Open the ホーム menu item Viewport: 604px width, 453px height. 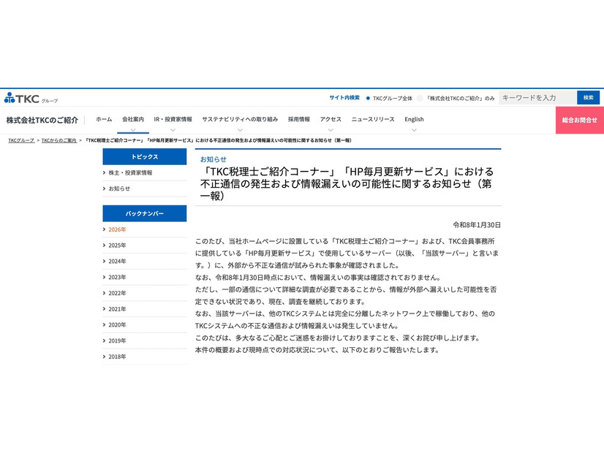(102, 118)
